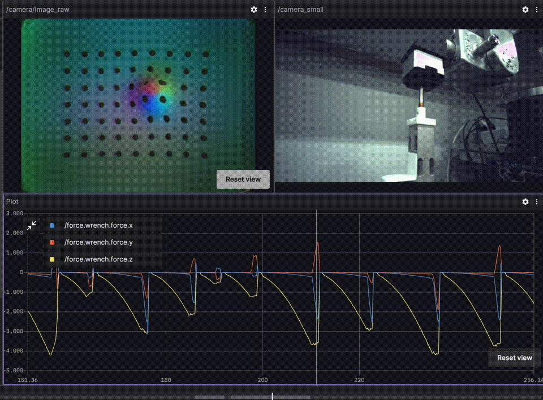This screenshot has width=543, height=400.
Task: Select the /camera/image_raw panel title
Action: pyautogui.click(x=38, y=10)
